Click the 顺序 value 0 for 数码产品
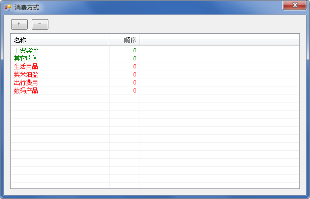Image resolution: width=310 pixels, height=199 pixels. click(x=135, y=90)
